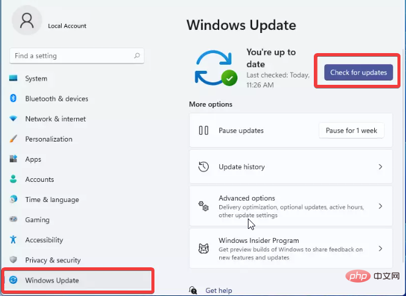Click the Windows Update page title
This screenshot has height=296, width=406.
coord(241,25)
